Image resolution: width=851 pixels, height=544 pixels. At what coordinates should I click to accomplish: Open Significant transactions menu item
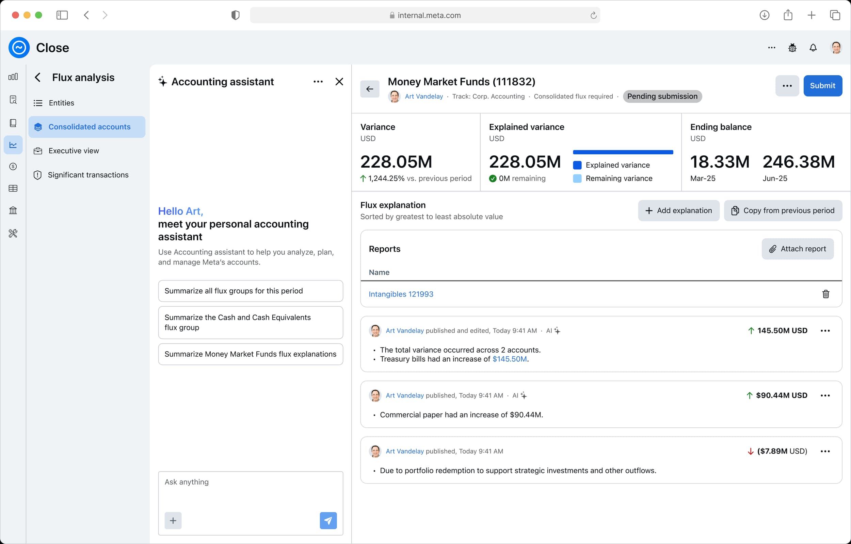[87, 175]
